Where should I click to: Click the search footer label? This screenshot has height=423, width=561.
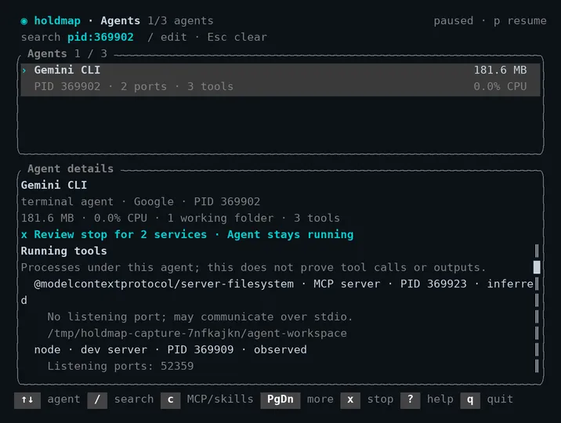[x=134, y=399]
